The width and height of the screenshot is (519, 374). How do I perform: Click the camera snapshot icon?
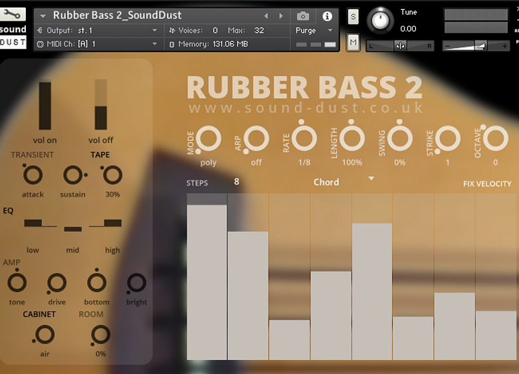pyautogui.click(x=303, y=16)
